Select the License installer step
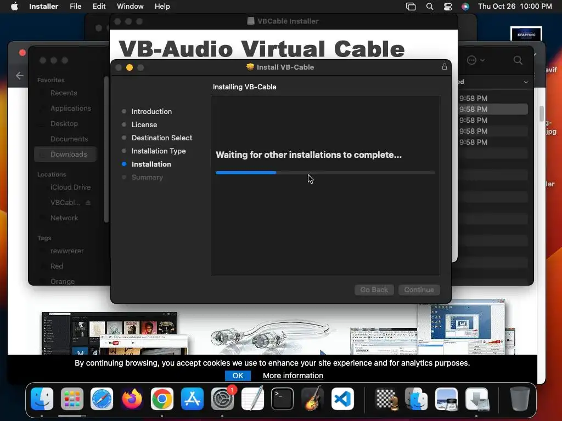Screen dimensions: 562x421 (144, 124)
